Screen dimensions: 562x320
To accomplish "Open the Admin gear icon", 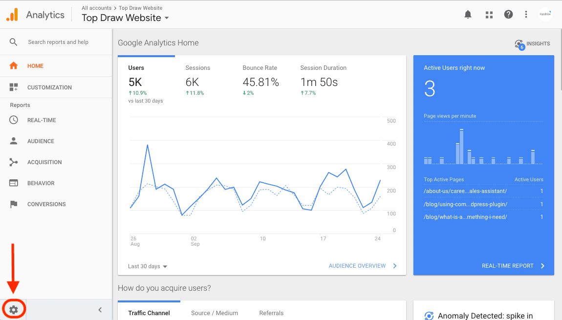I will click(x=14, y=310).
